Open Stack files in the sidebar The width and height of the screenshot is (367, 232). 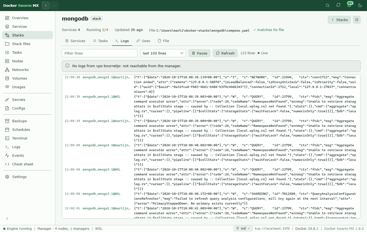tap(28, 44)
